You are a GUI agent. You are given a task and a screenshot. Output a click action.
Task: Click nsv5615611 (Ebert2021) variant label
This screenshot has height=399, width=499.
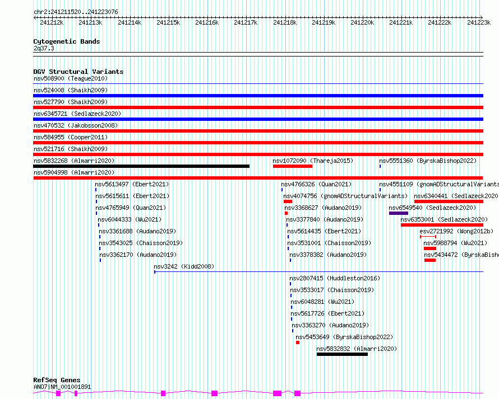pos(132,196)
